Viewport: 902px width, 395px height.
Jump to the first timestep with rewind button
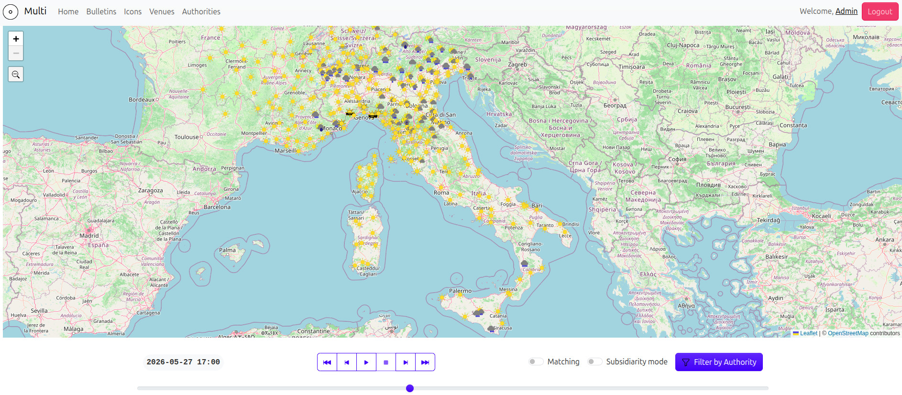(x=327, y=362)
